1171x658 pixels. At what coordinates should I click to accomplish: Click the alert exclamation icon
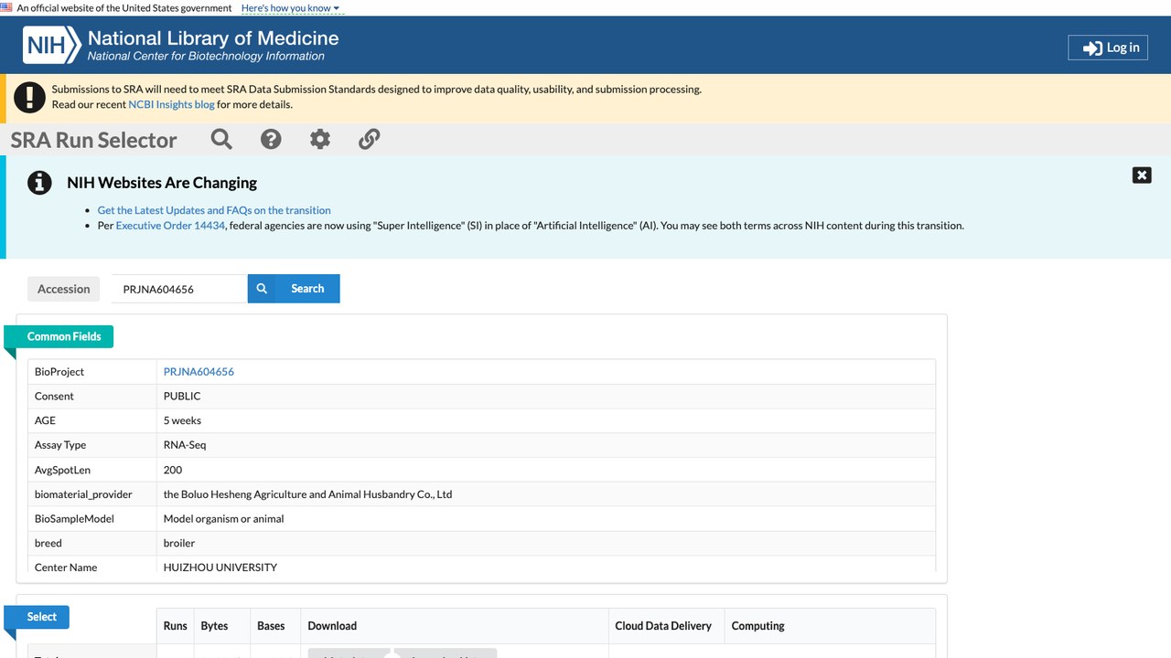click(x=30, y=97)
